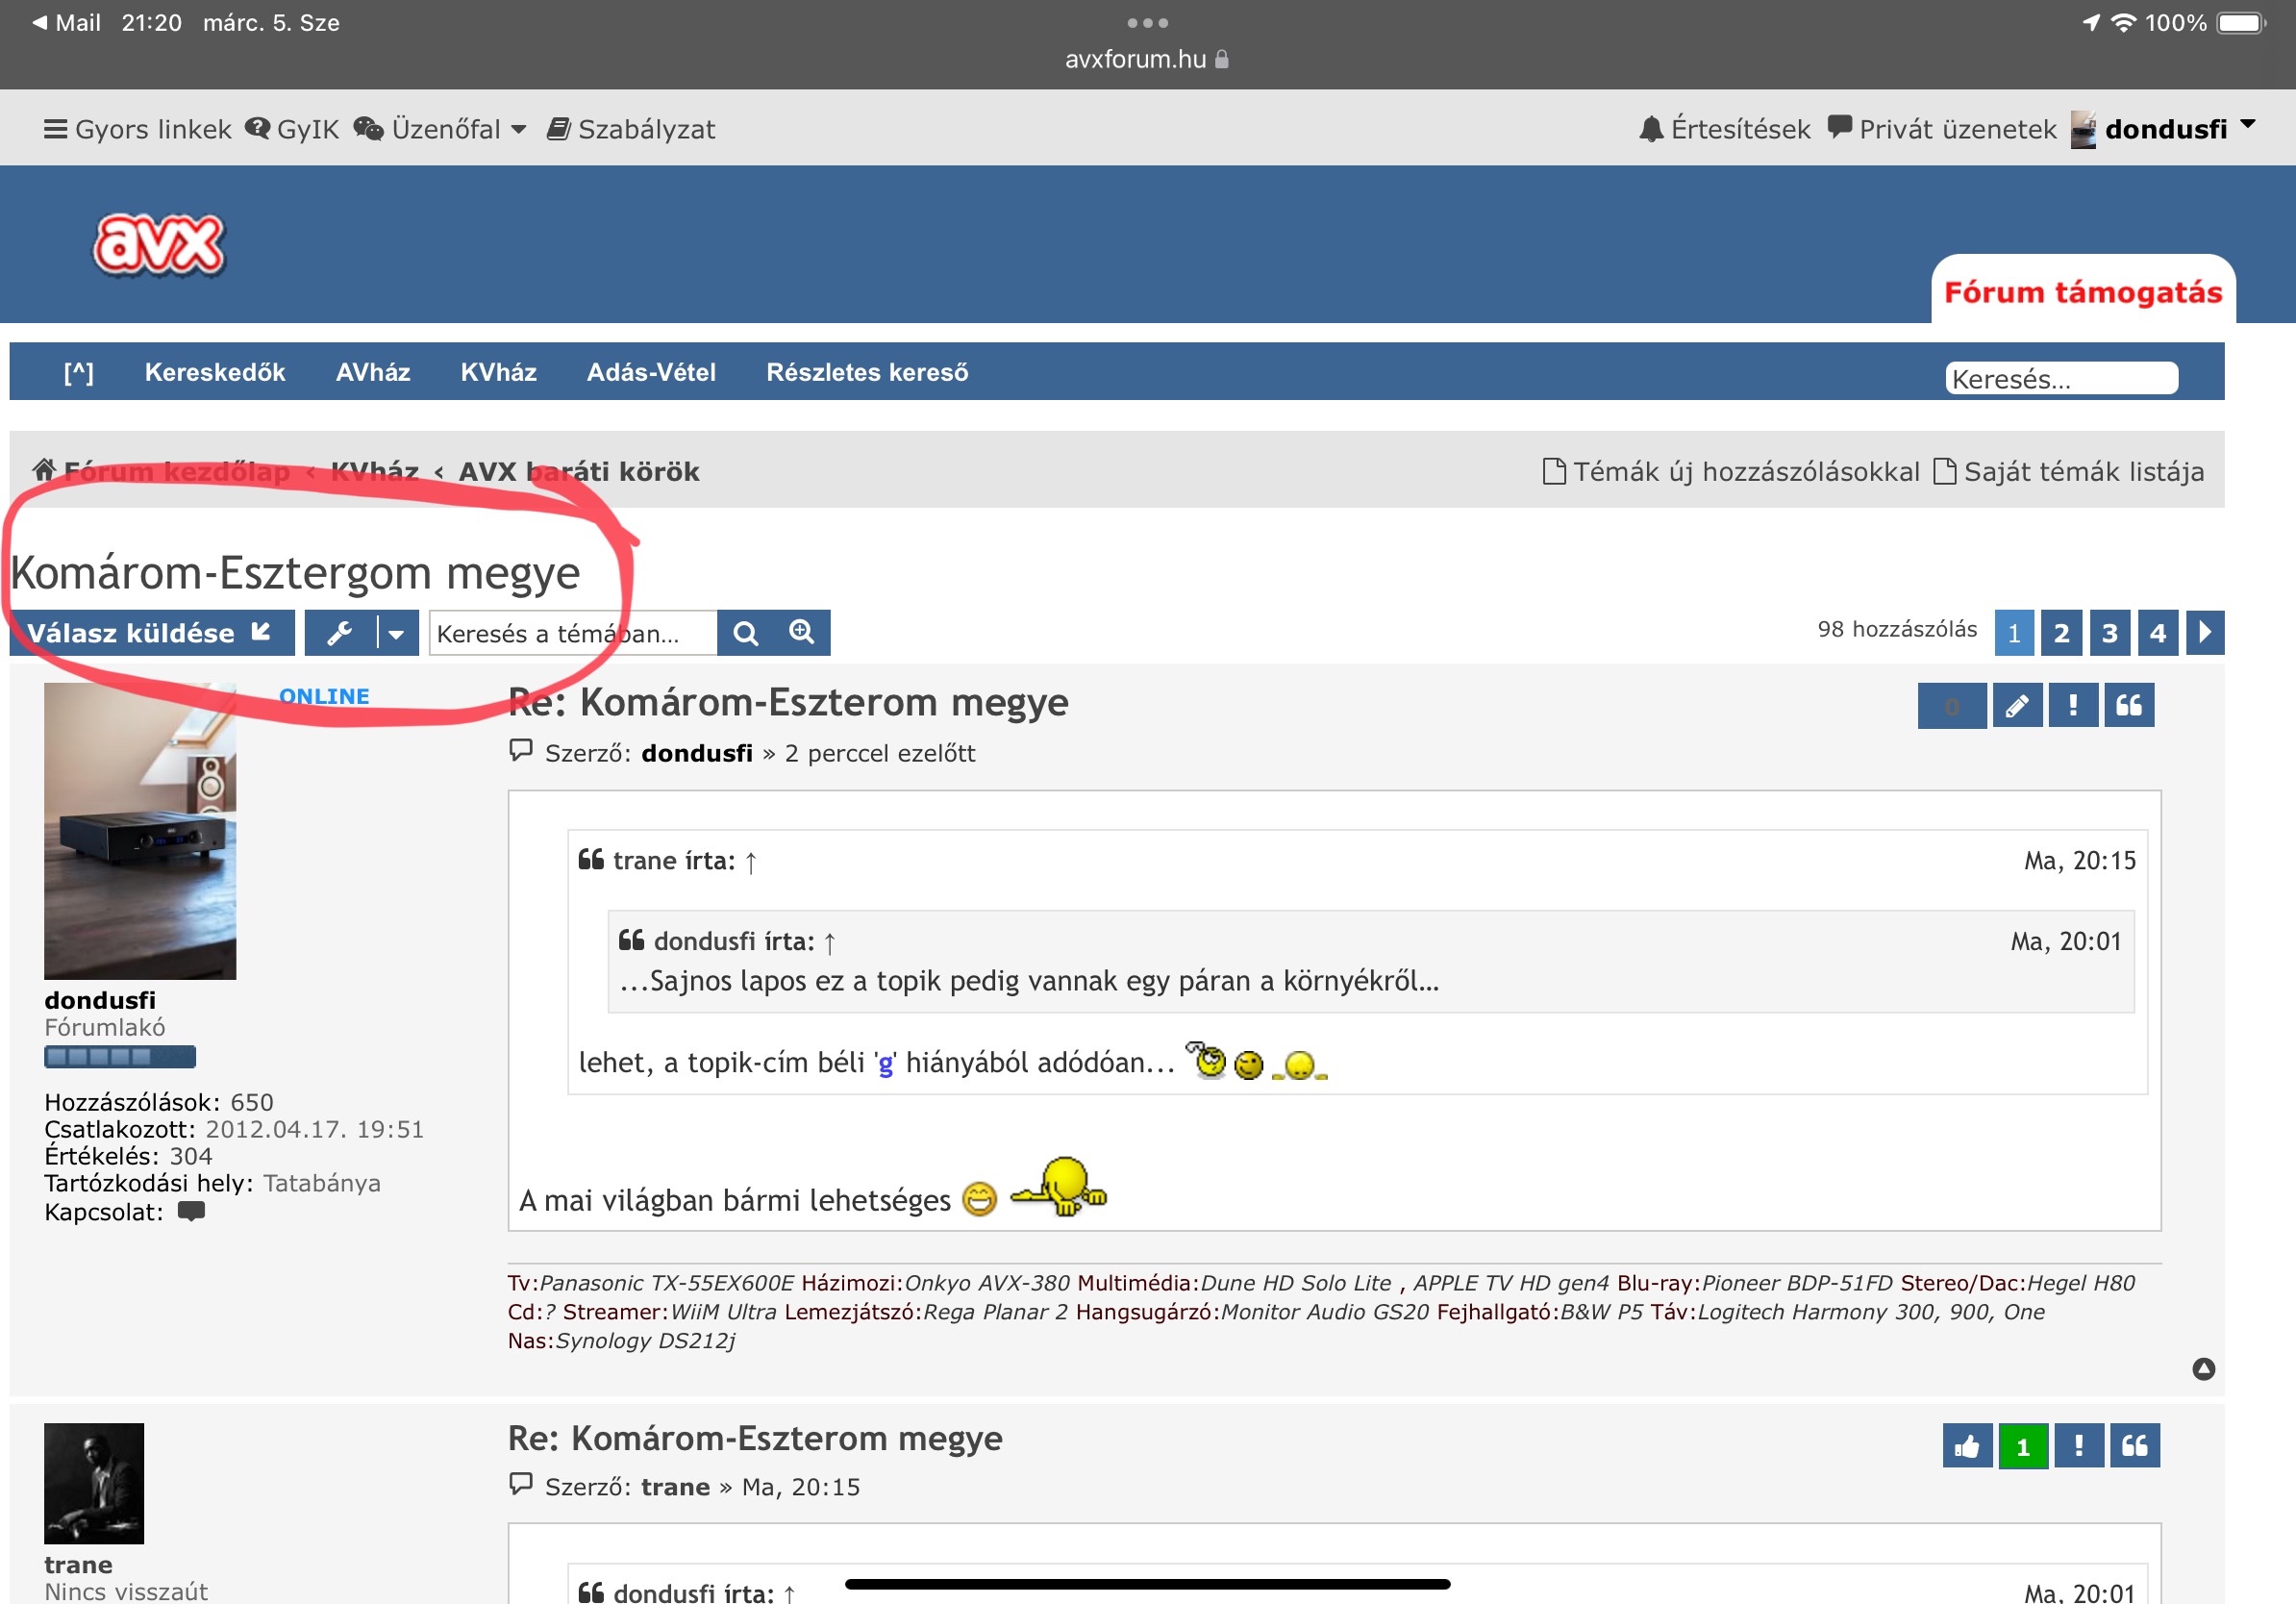Open advanced topic search icon
The image size is (2296, 1604).
tap(801, 633)
